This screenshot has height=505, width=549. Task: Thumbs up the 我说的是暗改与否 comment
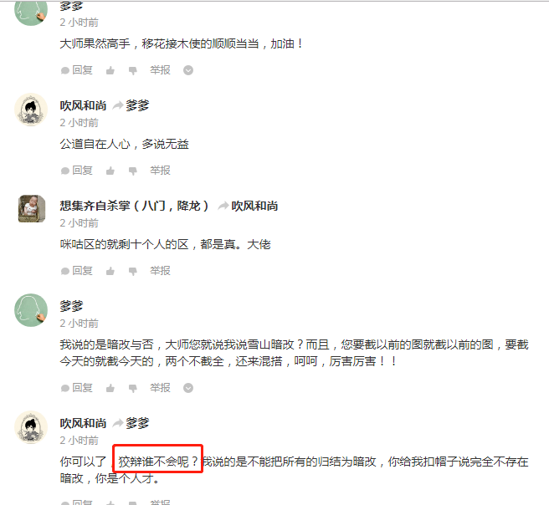click(x=110, y=388)
